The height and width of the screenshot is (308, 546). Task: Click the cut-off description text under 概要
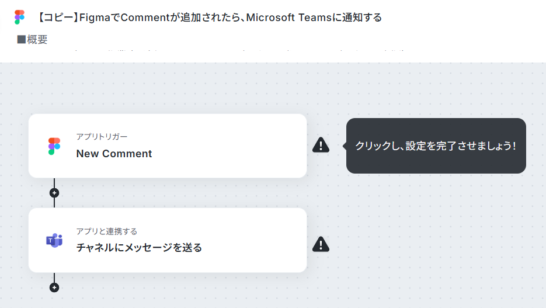click(x=240, y=51)
